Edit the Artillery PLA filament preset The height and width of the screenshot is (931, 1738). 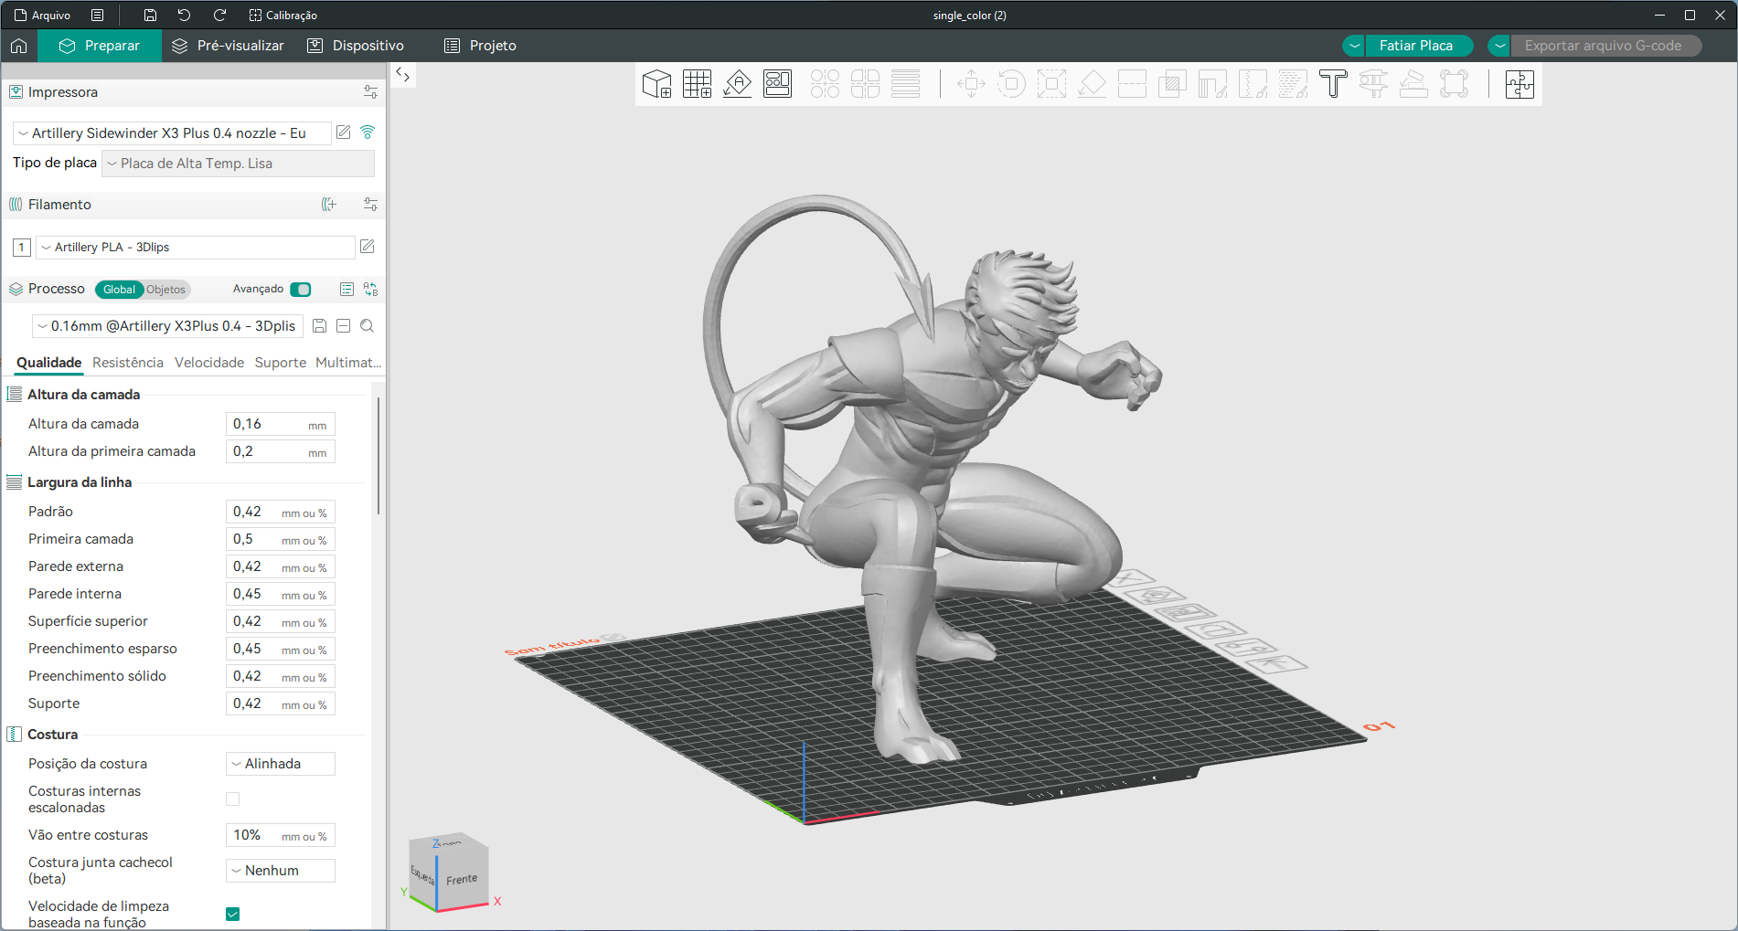tap(368, 247)
